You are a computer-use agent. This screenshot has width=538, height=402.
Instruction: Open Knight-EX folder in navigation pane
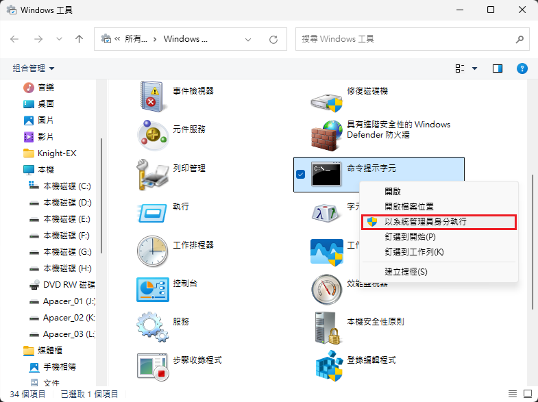pos(50,153)
